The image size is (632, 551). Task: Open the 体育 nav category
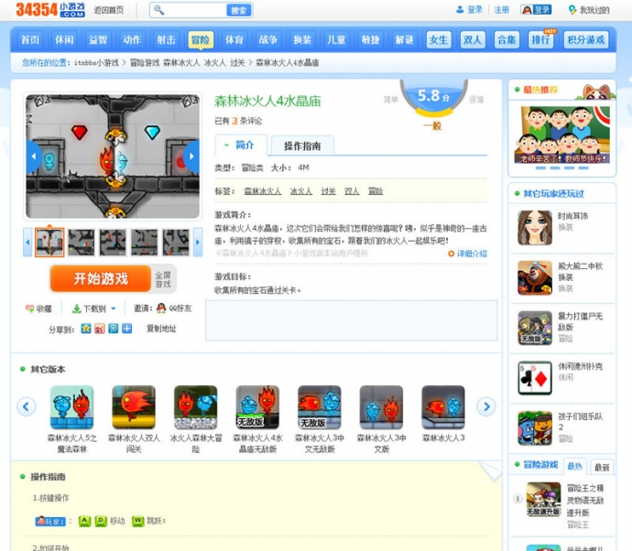click(234, 40)
